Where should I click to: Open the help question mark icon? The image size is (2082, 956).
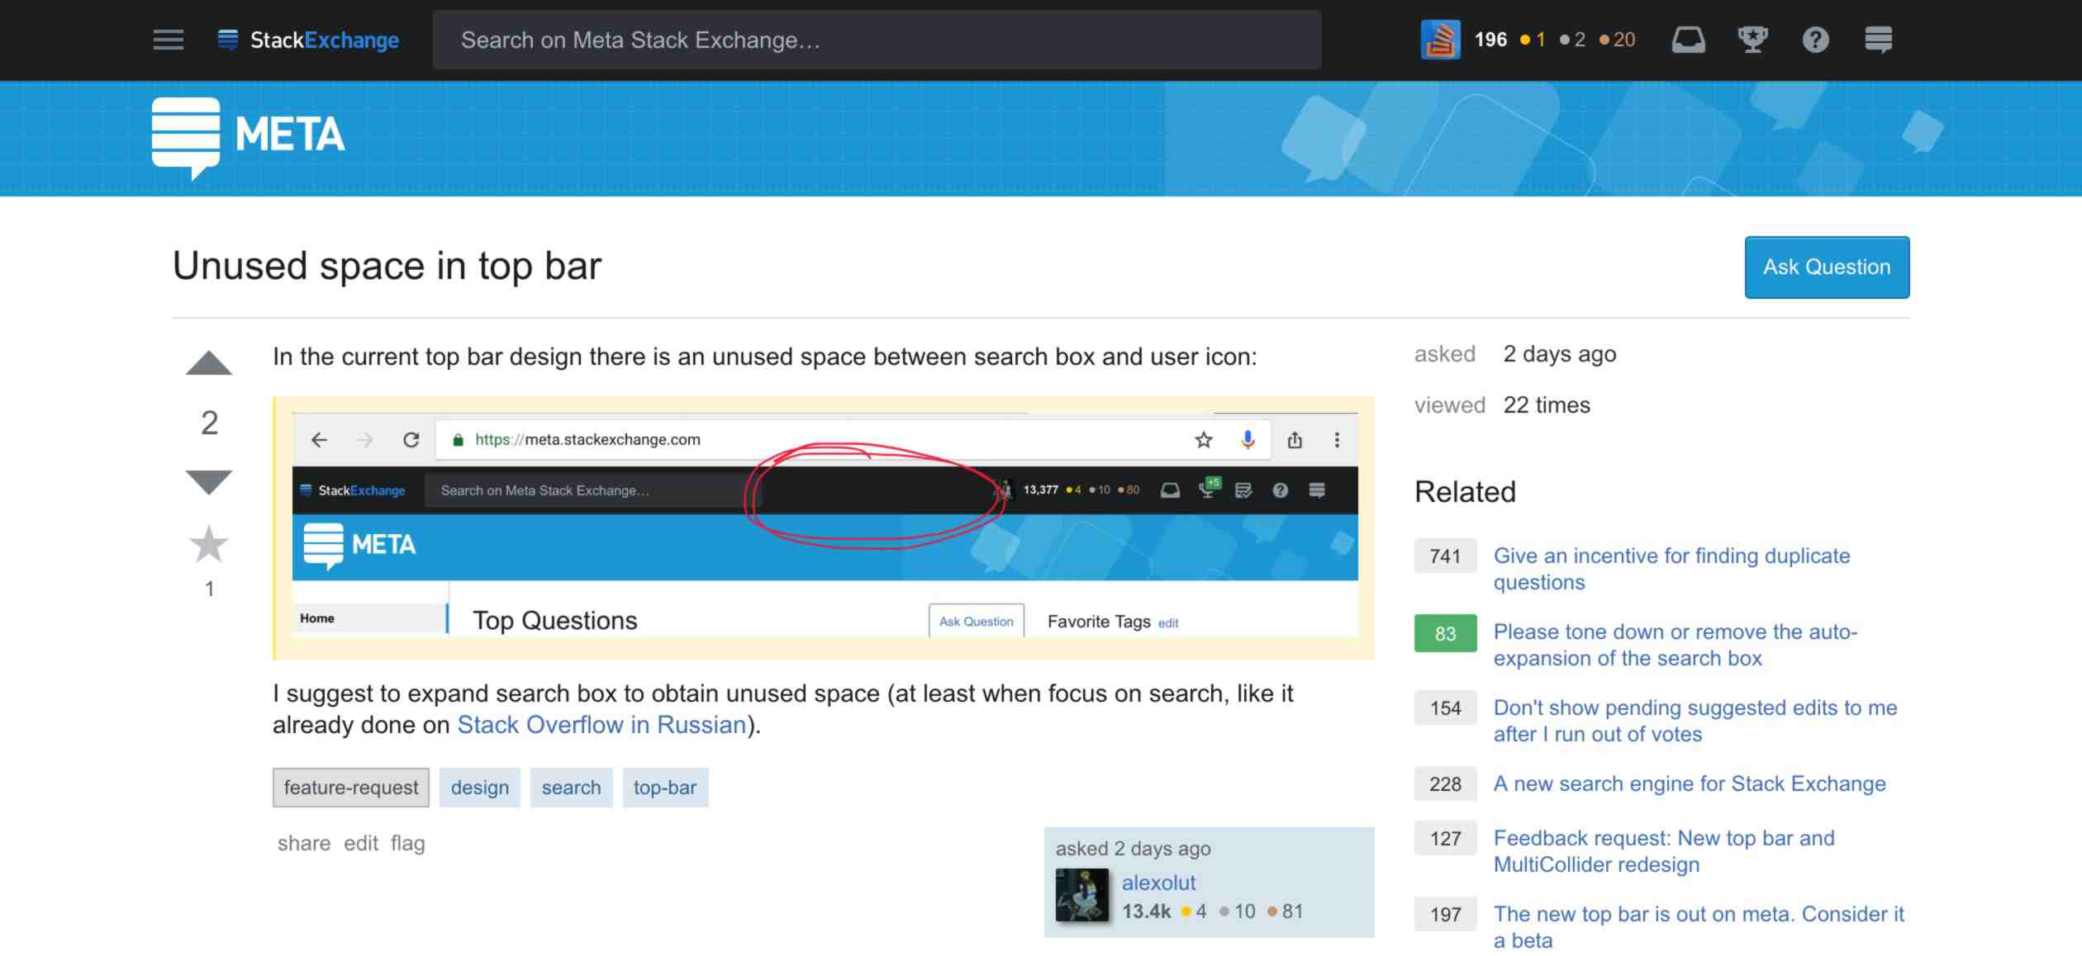(1815, 40)
